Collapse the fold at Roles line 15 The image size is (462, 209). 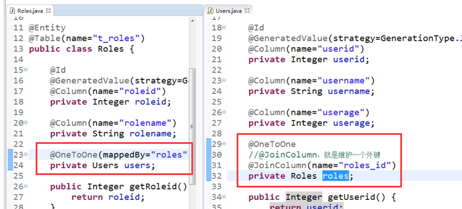[25, 70]
